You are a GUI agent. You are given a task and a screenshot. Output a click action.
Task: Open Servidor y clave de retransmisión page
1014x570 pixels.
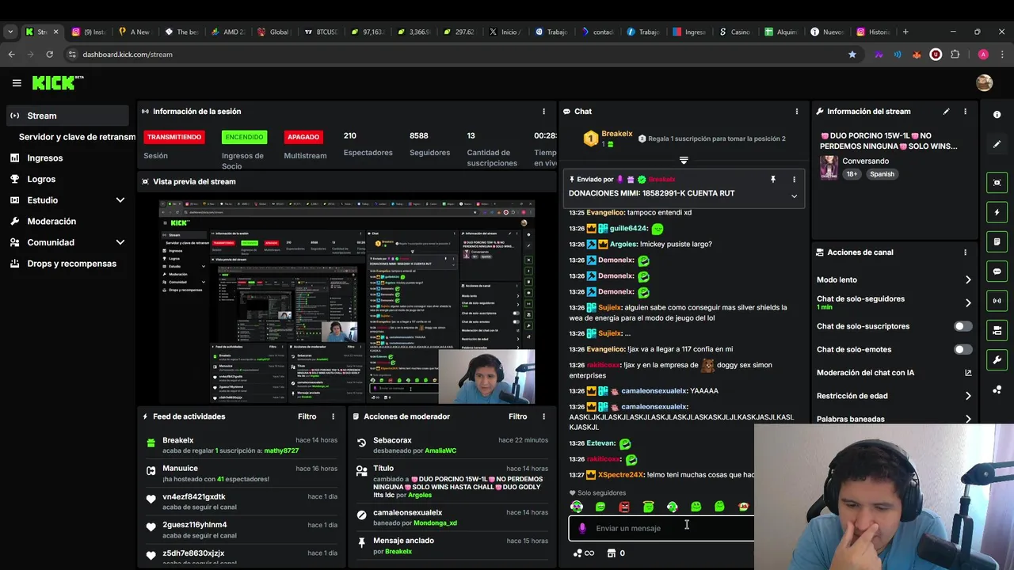click(77, 137)
